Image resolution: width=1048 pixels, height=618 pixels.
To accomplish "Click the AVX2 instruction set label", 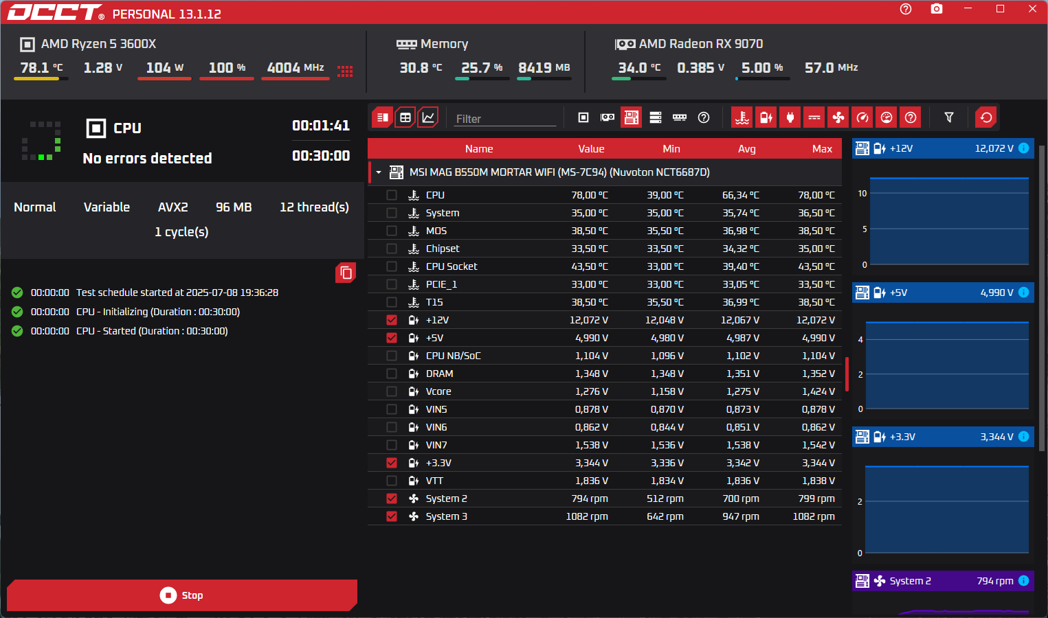I will 172,207.
